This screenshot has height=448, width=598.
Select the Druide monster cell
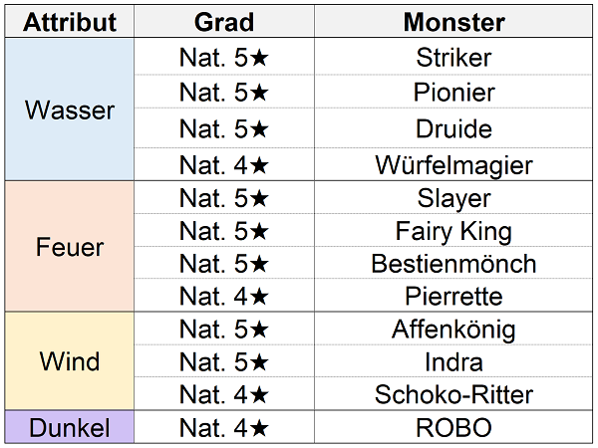pos(453,129)
